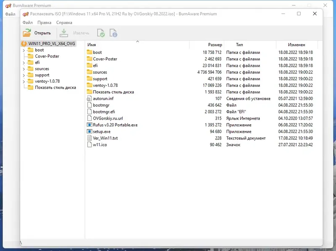Expand the boot folder in tree

(x=24, y=50)
